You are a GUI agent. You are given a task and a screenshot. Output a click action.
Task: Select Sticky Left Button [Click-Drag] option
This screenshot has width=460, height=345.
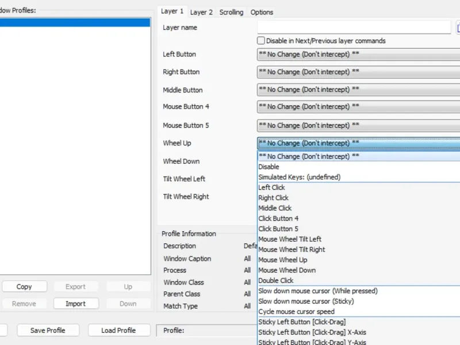pyautogui.click(x=358, y=322)
